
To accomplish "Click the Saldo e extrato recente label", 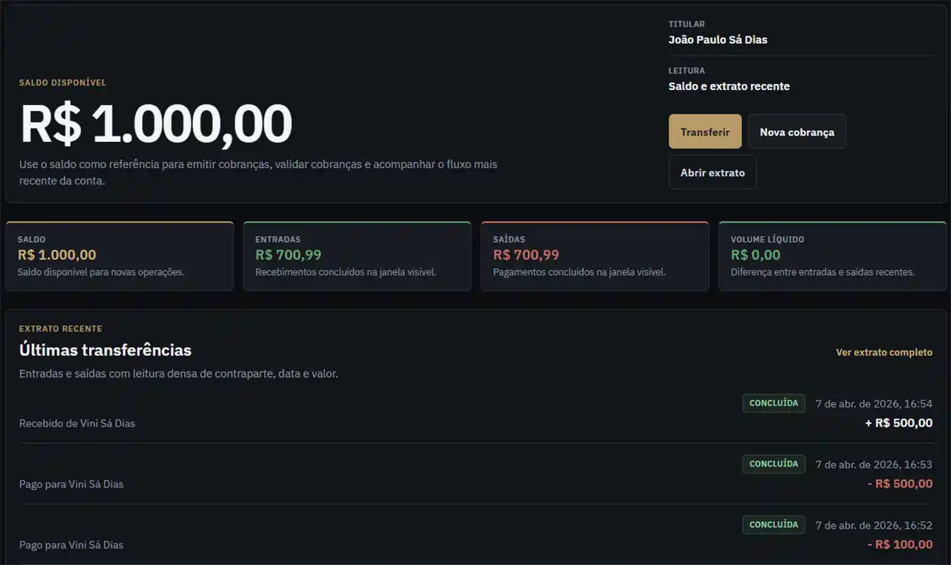I will 729,86.
